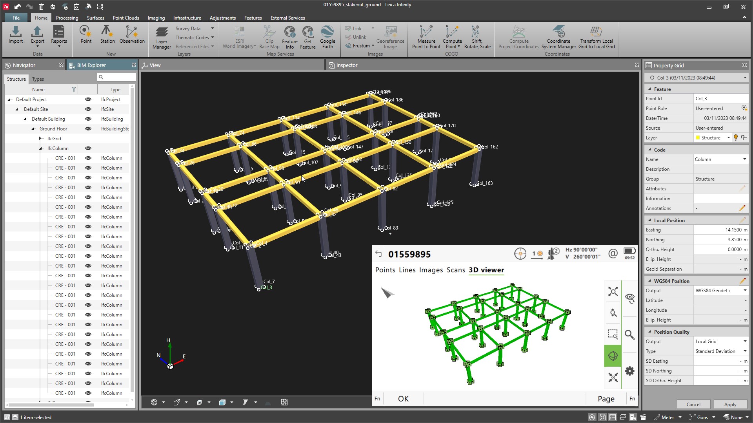Screen dimensions: 753x423
Task: Switch to the Point Clouds ribbon tab
Action: click(125, 18)
